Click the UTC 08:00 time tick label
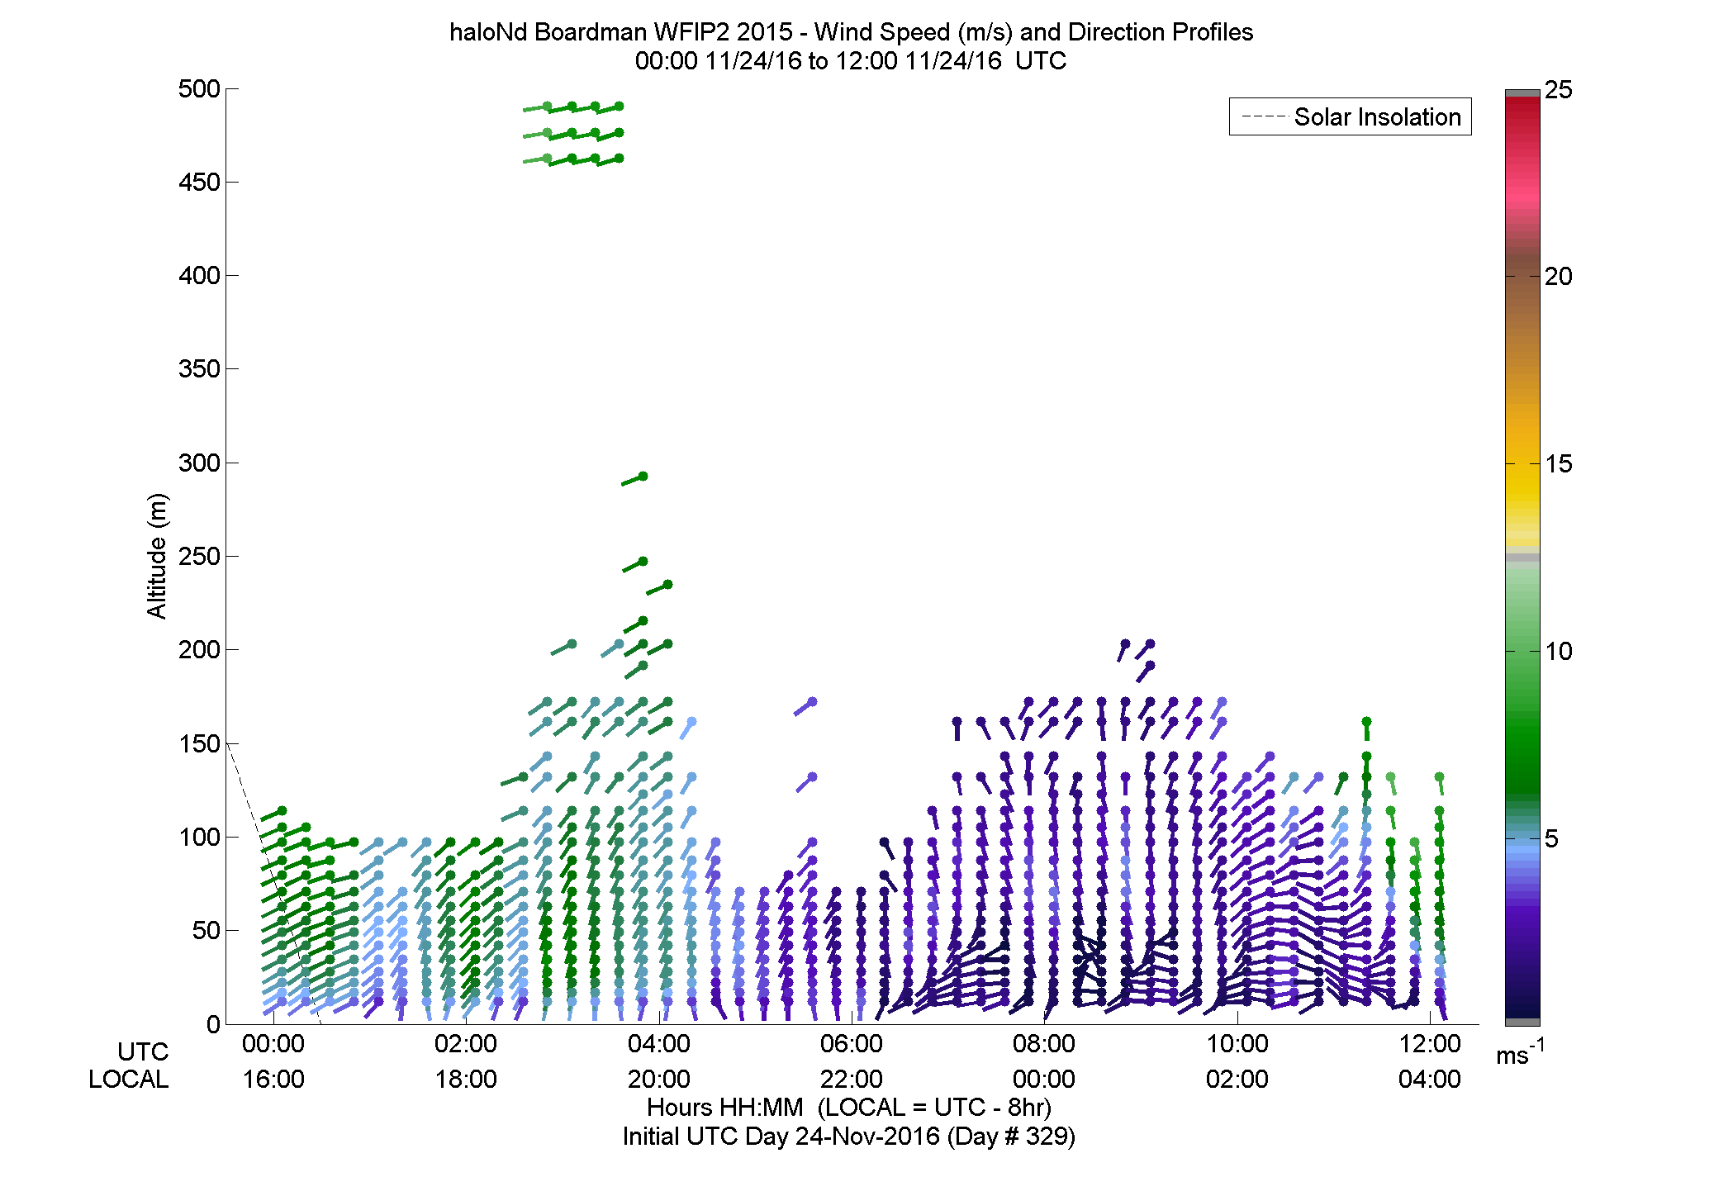Image resolution: width=1733 pixels, height=1177 pixels. point(1044,1043)
